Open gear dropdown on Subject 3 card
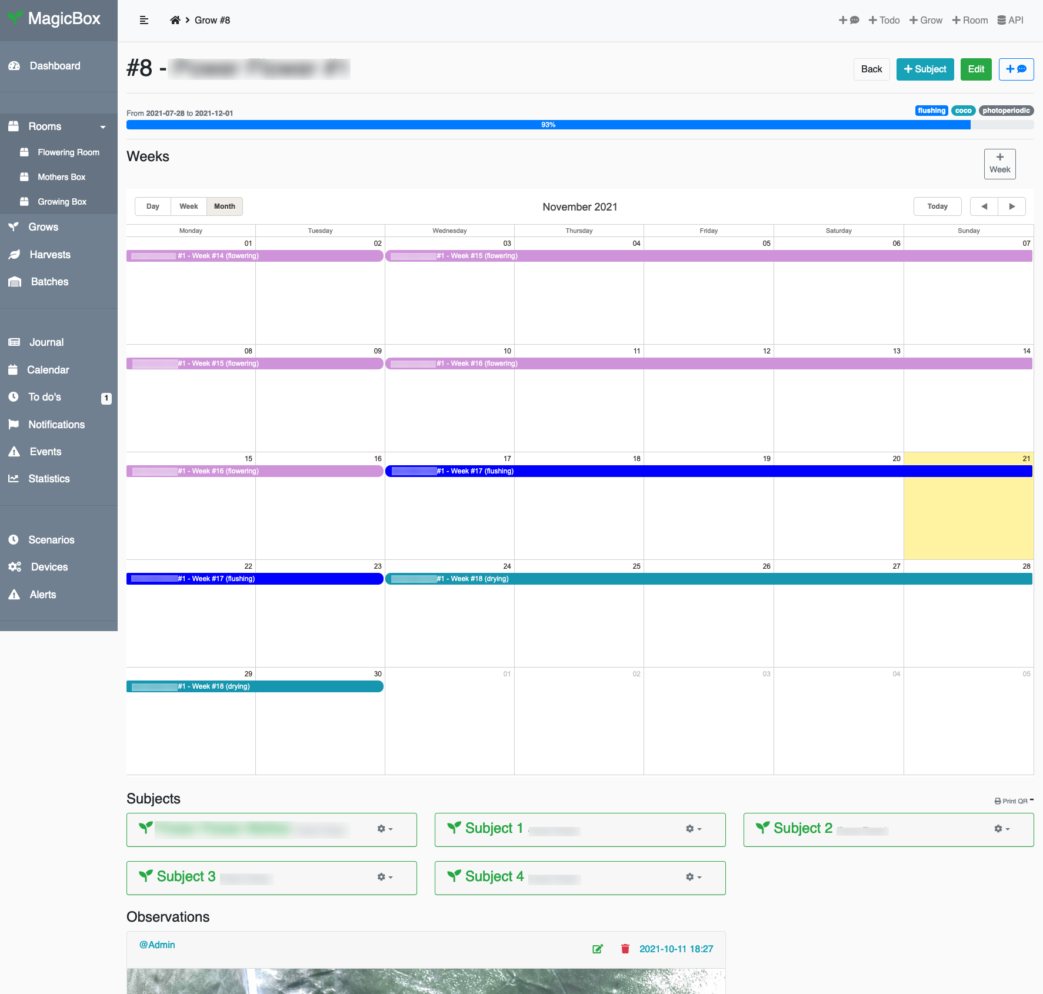This screenshot has width=1043, height=994. click(x=385, y=877)
